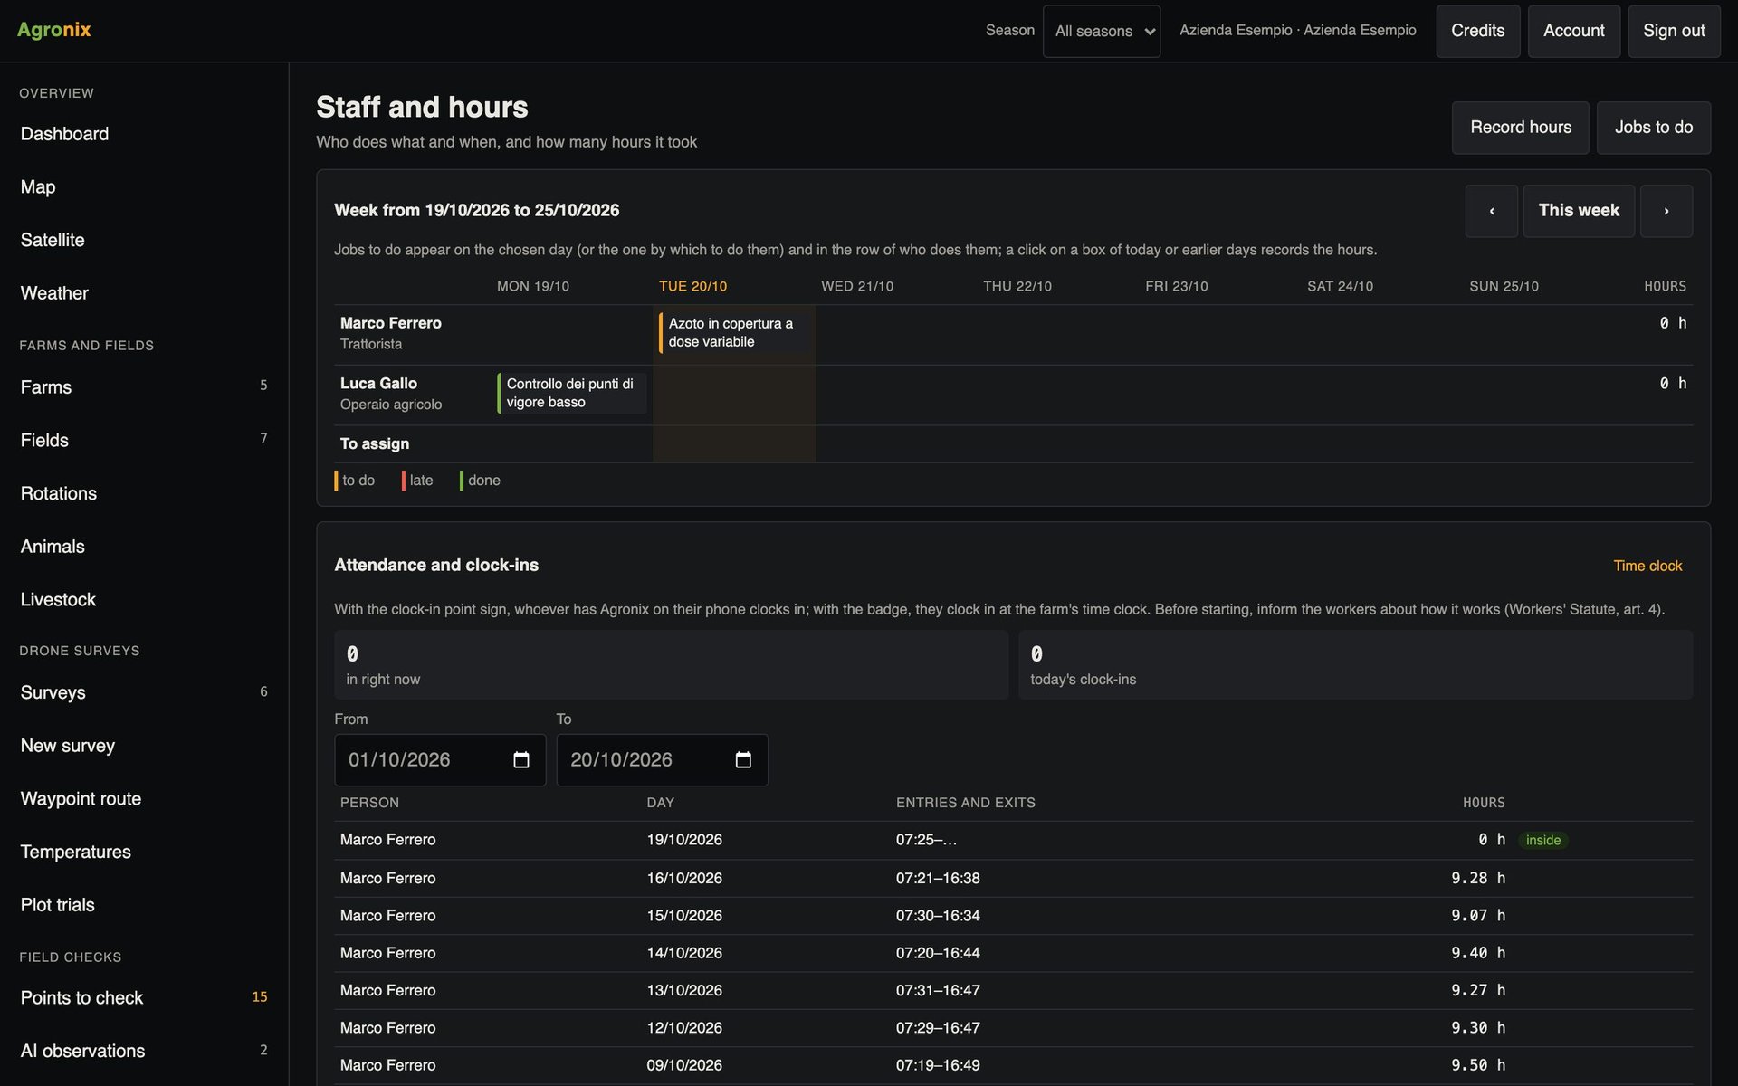This screenshot has height=1086, width=1738.
Task: Go to the next week arrow
Action: coord(1666,211)
